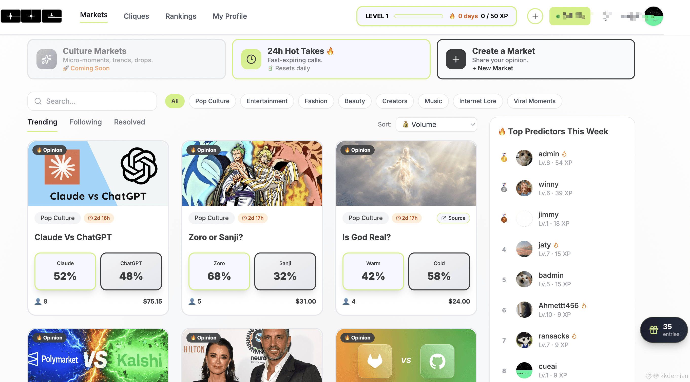Open the Volume sort dropdown
This screenshot has width=690, height=382.
click(436, 124)
